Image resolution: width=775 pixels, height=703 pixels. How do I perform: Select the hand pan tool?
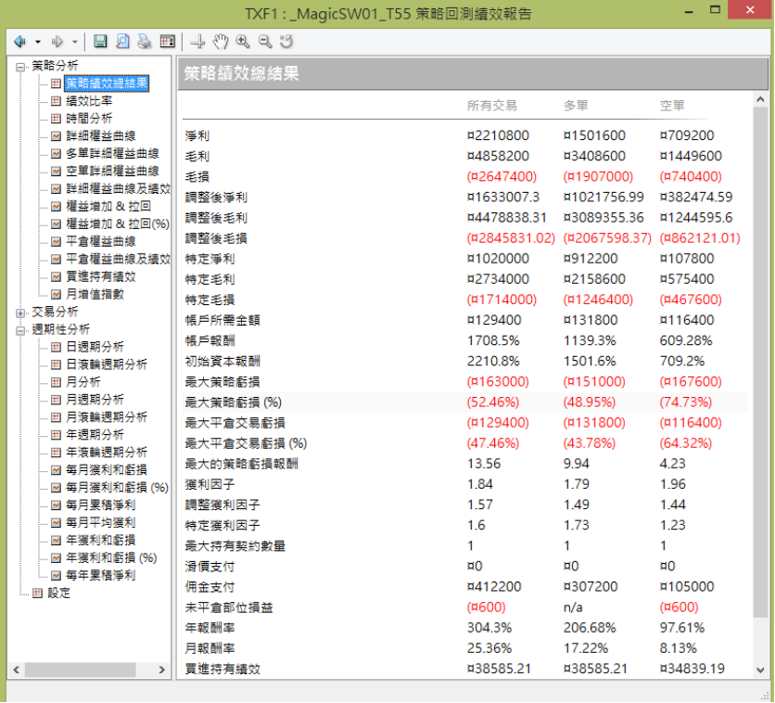coord(221,42)
